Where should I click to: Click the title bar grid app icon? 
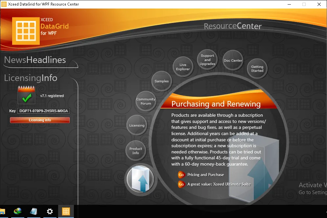4,4
